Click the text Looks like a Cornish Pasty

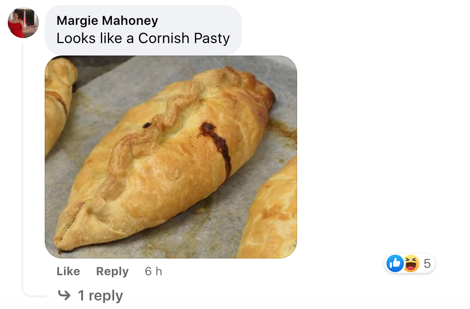pyautogui.click(x=143, y=38)
